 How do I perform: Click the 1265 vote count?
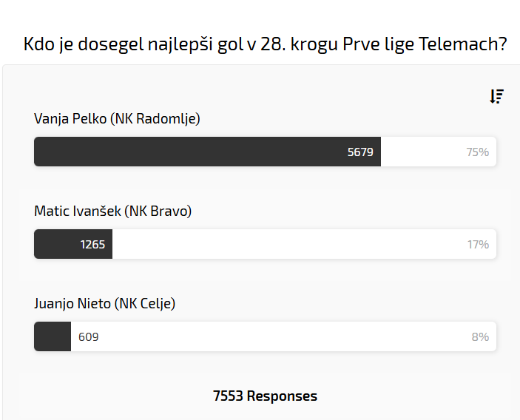pos(92,244)
